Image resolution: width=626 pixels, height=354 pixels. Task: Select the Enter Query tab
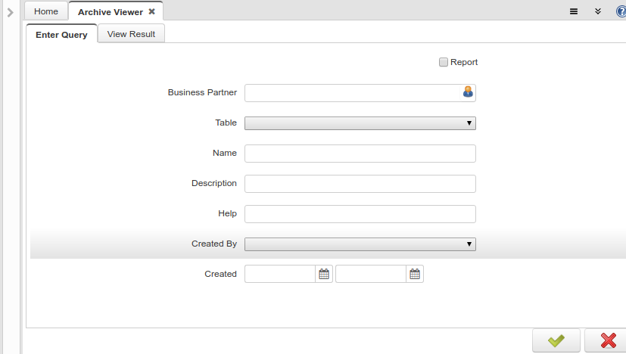tap(61, 34)
